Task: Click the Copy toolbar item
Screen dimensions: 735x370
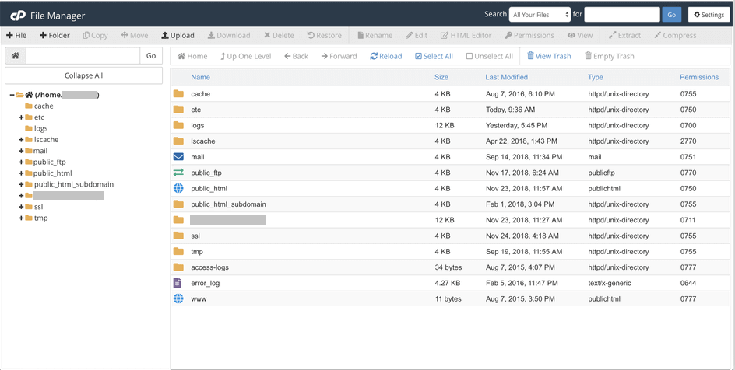Action: tap(95, 35)
